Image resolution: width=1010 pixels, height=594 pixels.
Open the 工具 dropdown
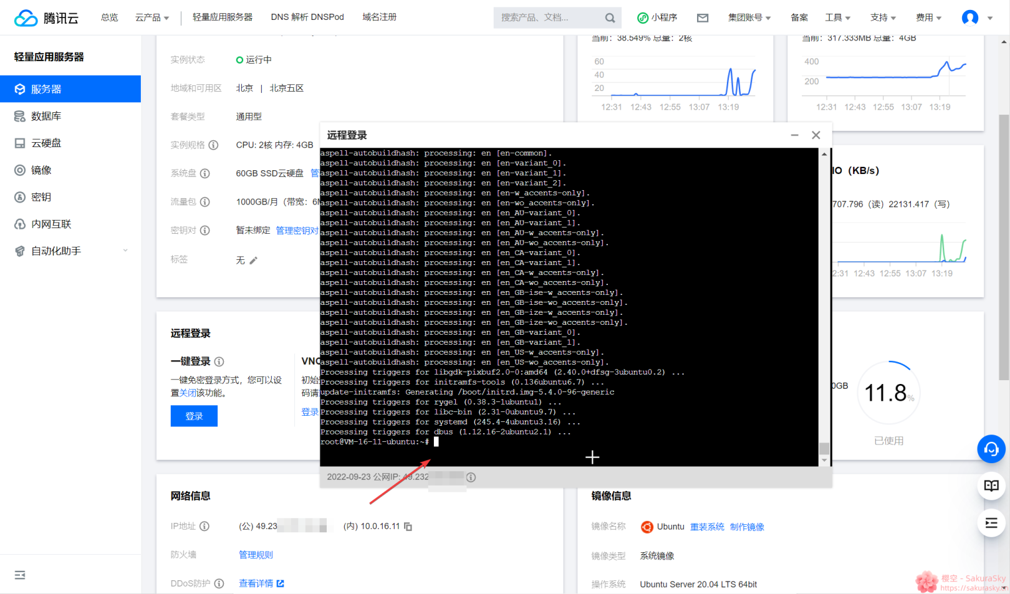838,17
